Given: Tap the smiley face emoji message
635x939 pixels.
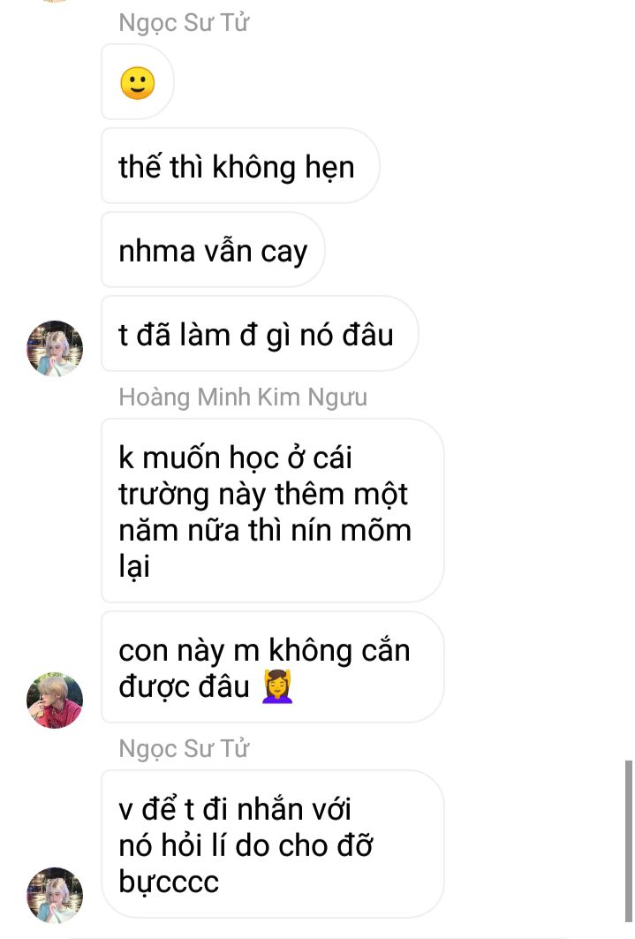Looking at the screenshot, I should tap(138, 82).
